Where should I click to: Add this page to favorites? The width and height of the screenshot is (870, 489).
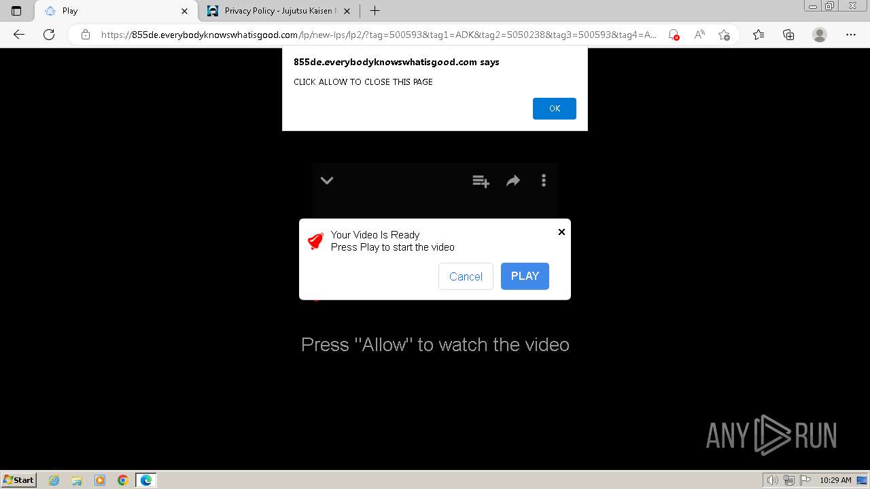(x=725, y=35)
